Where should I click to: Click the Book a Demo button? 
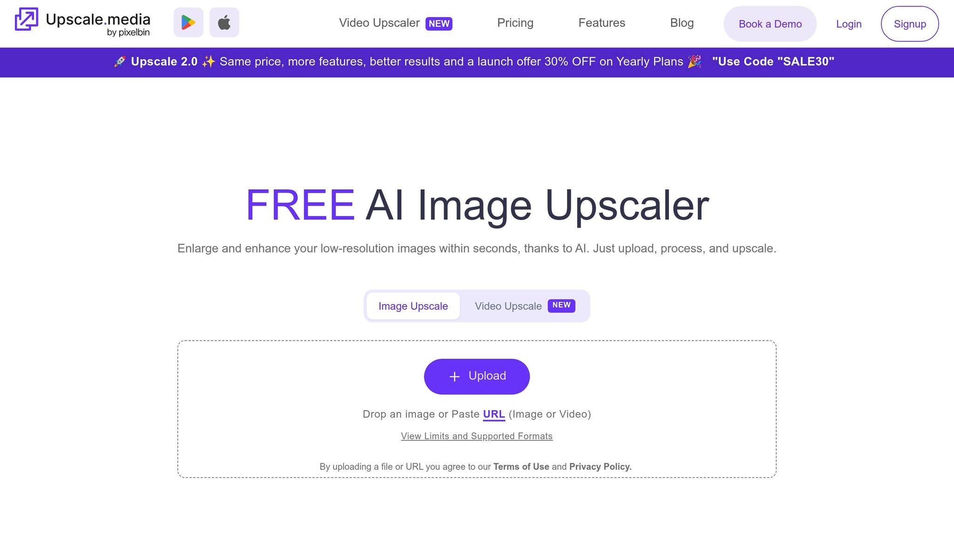click(770, 24)
